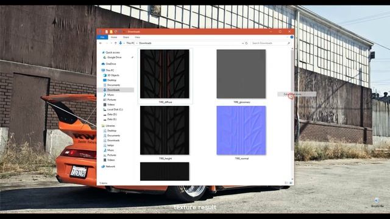Go back using the Back arrow
This screenshot has width=390, height=219.
pyautogui.click(x=101, y=43)
